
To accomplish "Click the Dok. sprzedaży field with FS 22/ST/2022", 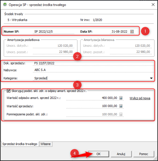I will [93, 63].
